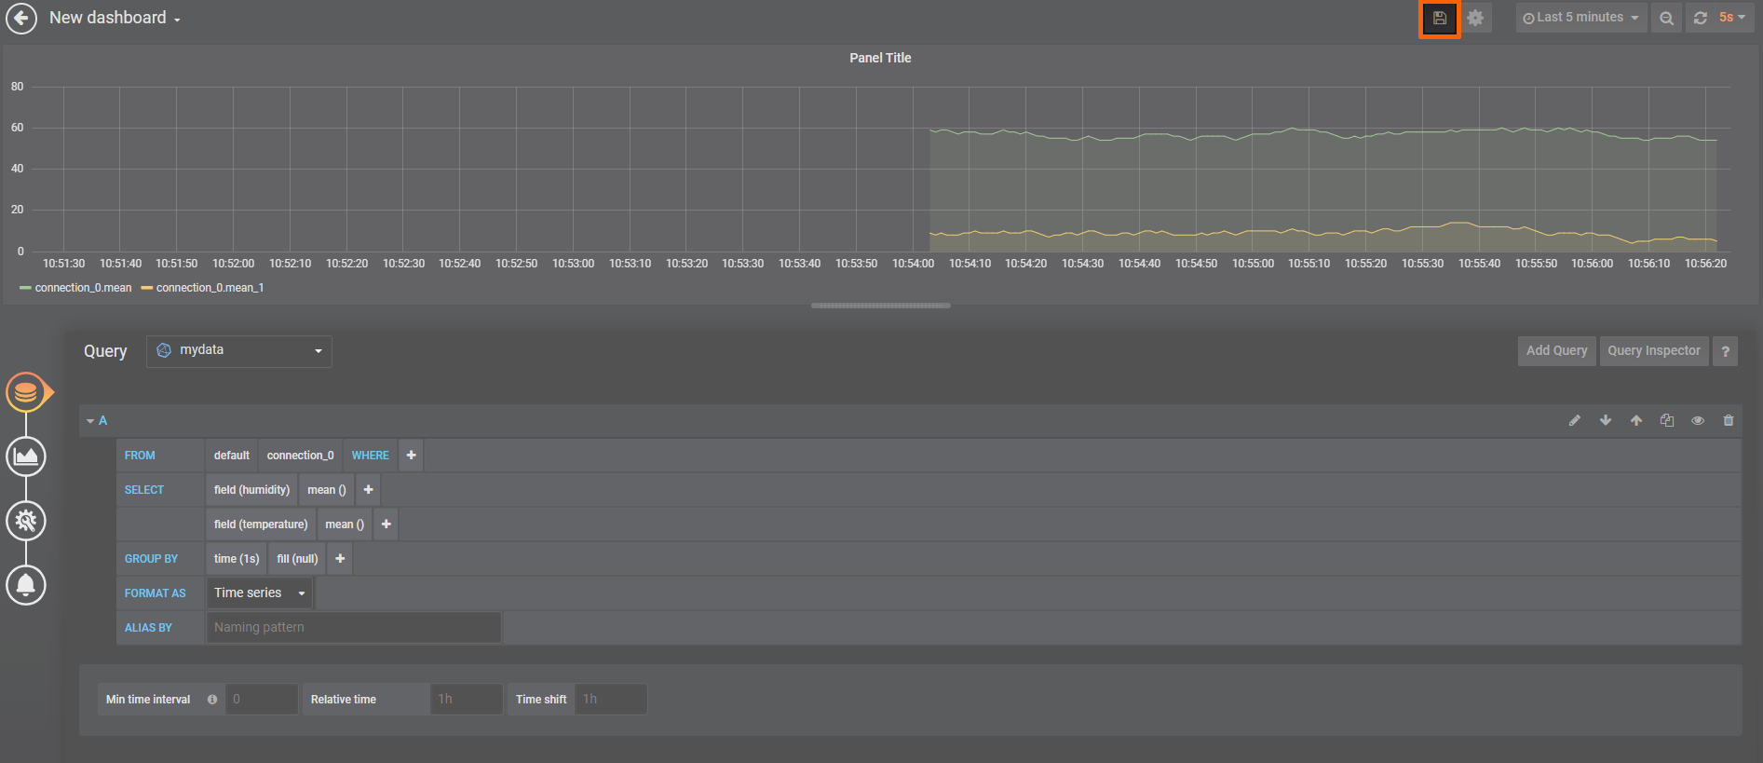Click the save dashboard icon

1439,19
